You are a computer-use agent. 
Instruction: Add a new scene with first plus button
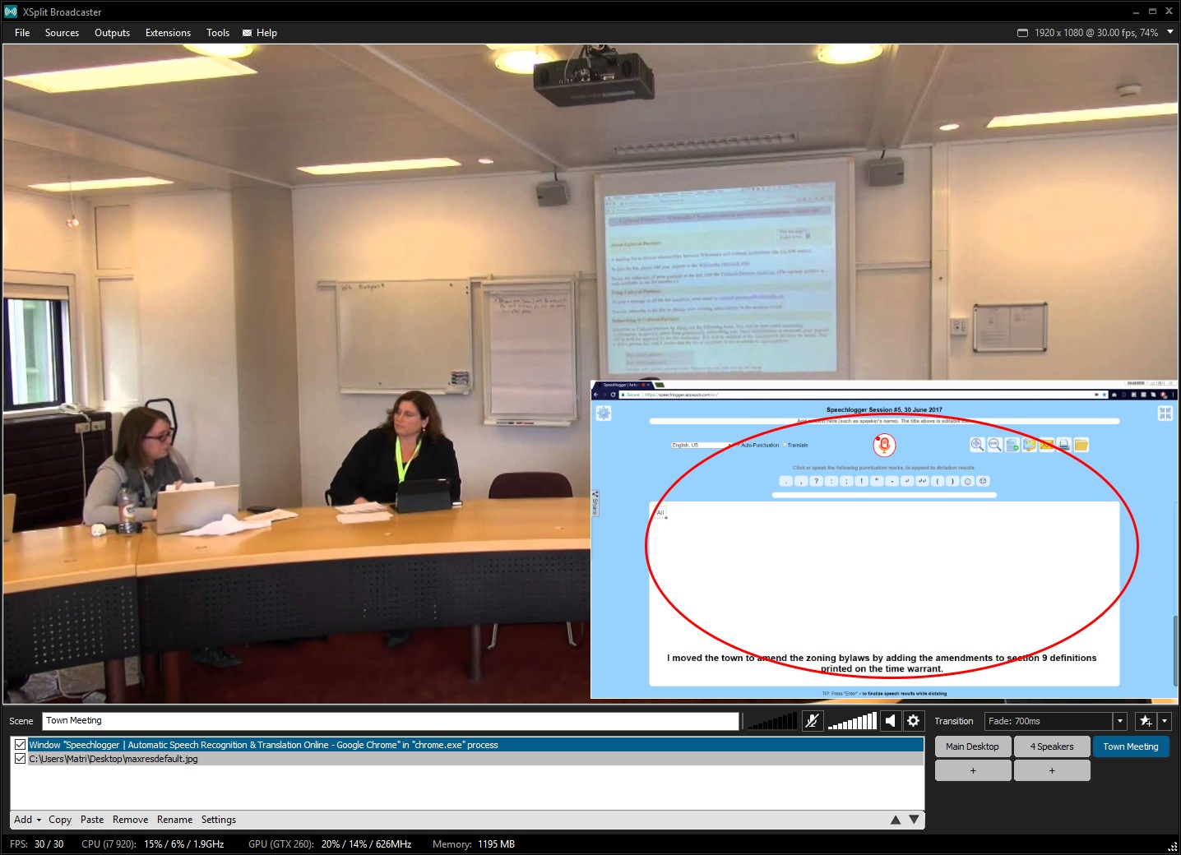973,770
